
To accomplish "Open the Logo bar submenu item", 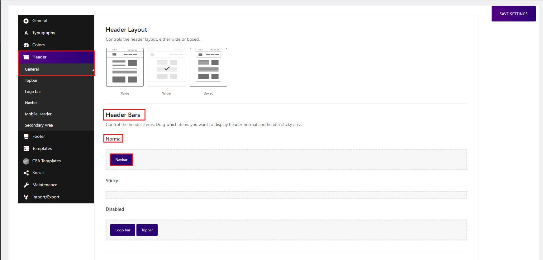I will (x=33, y=92).
